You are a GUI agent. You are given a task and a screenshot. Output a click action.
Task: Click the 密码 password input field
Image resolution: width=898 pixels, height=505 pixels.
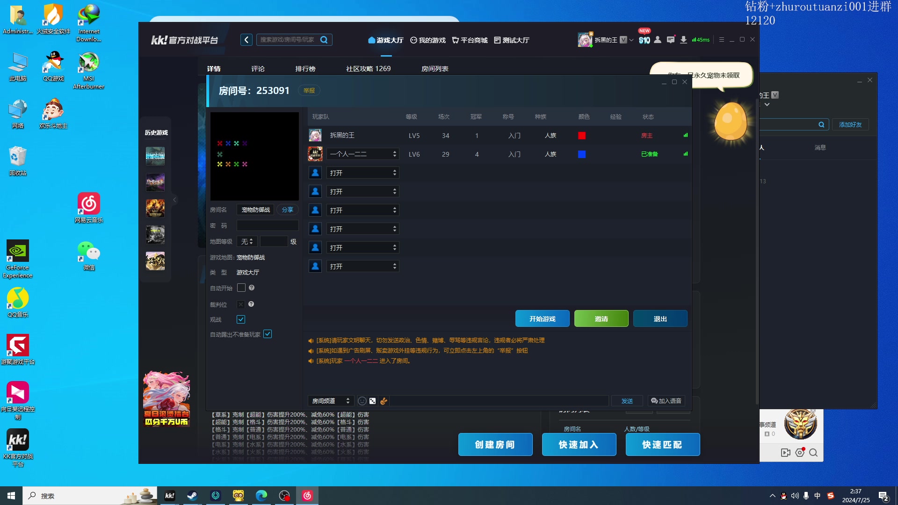click(267, 225)
